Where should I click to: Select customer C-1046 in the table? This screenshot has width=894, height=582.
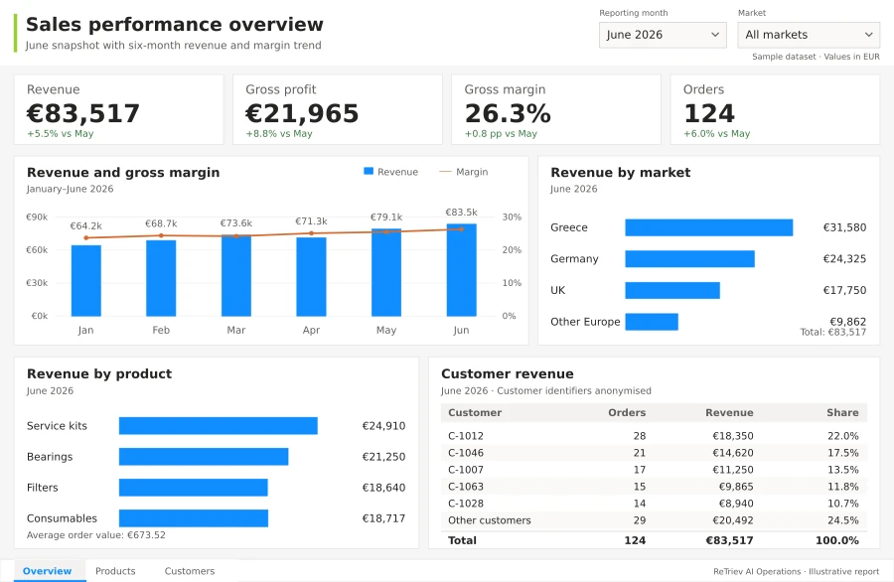coord(466,453)
